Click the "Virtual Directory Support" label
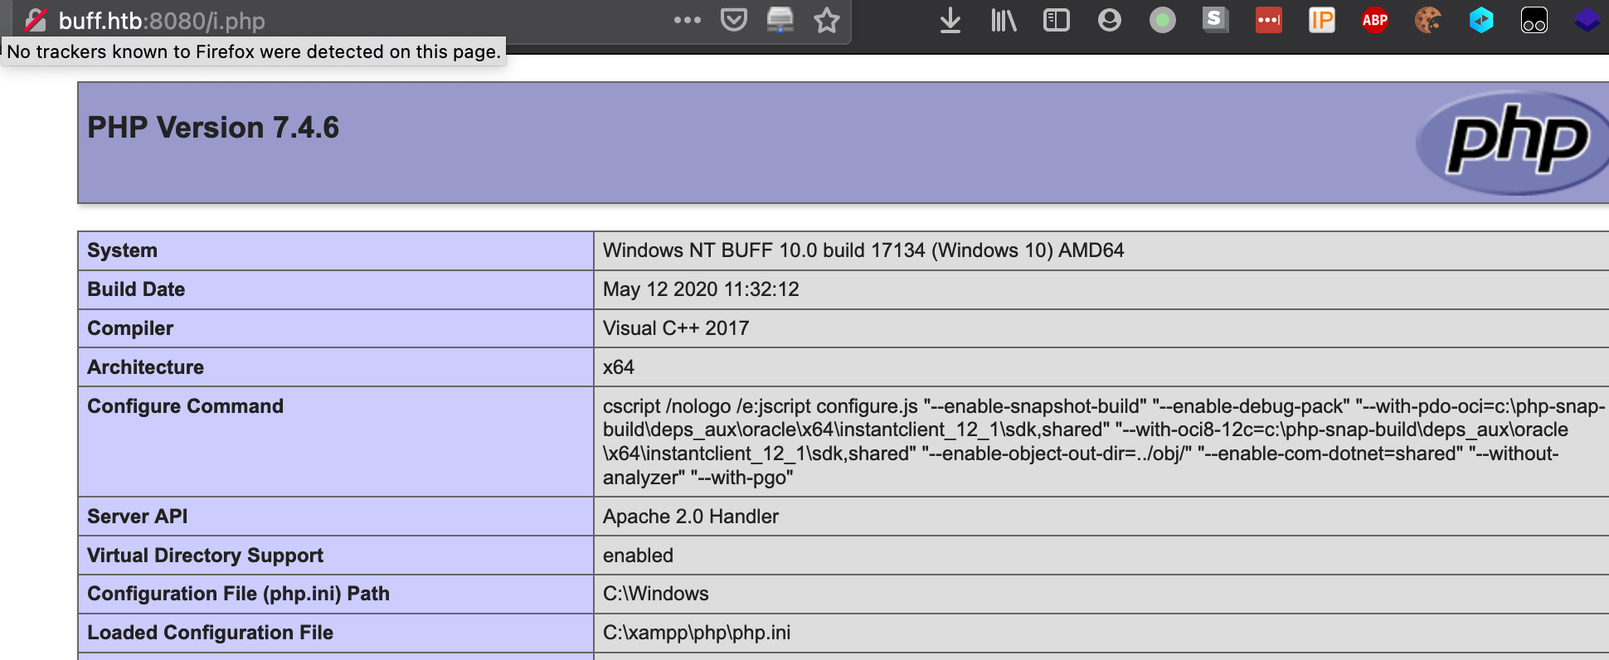Image resolution: width=1609 pixels, height=660 pixels. pos(205,556)
